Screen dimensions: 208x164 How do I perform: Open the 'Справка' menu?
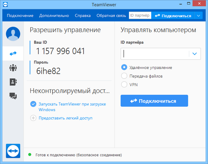pyautogui.click(x=83, y=16)
